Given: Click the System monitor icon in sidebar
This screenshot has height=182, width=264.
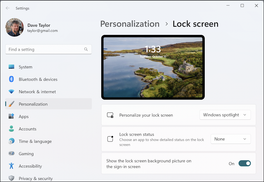Looking at the screenshot, I should [x=12, y=67].
